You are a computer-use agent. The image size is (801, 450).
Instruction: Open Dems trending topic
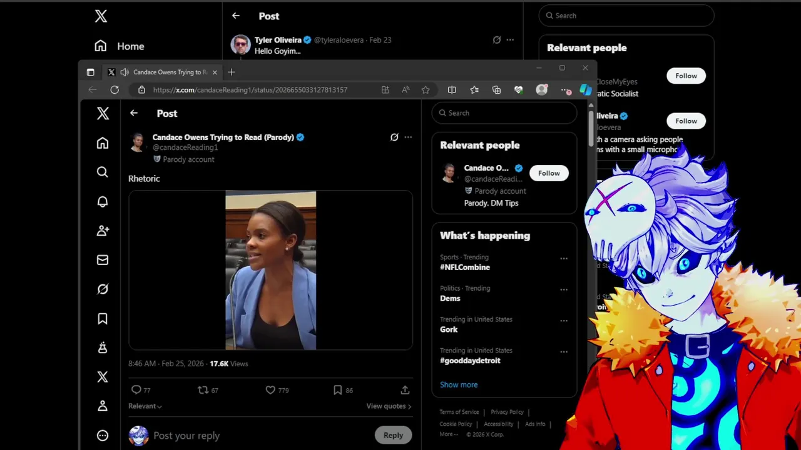(450, 299)
